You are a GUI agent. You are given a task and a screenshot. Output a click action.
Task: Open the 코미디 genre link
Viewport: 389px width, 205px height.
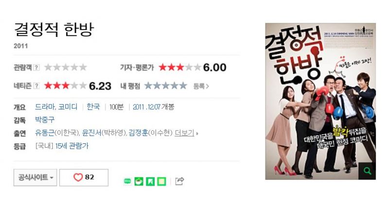(x=68, y=107)
